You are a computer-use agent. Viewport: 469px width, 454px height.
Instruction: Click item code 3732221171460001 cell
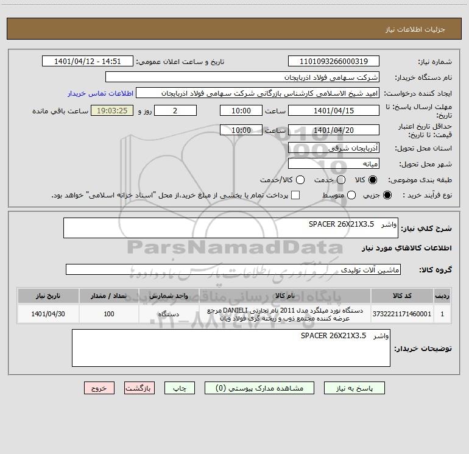pyautogui.click(x=402, y=314)
